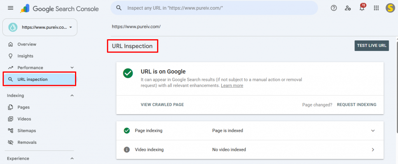Click the URL inspection magnifier icon
This screenshot has width=398, height=164.
point(10,79)
